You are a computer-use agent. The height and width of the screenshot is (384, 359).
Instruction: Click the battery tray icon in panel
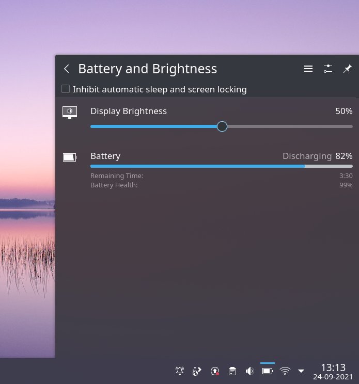(268, 371)
